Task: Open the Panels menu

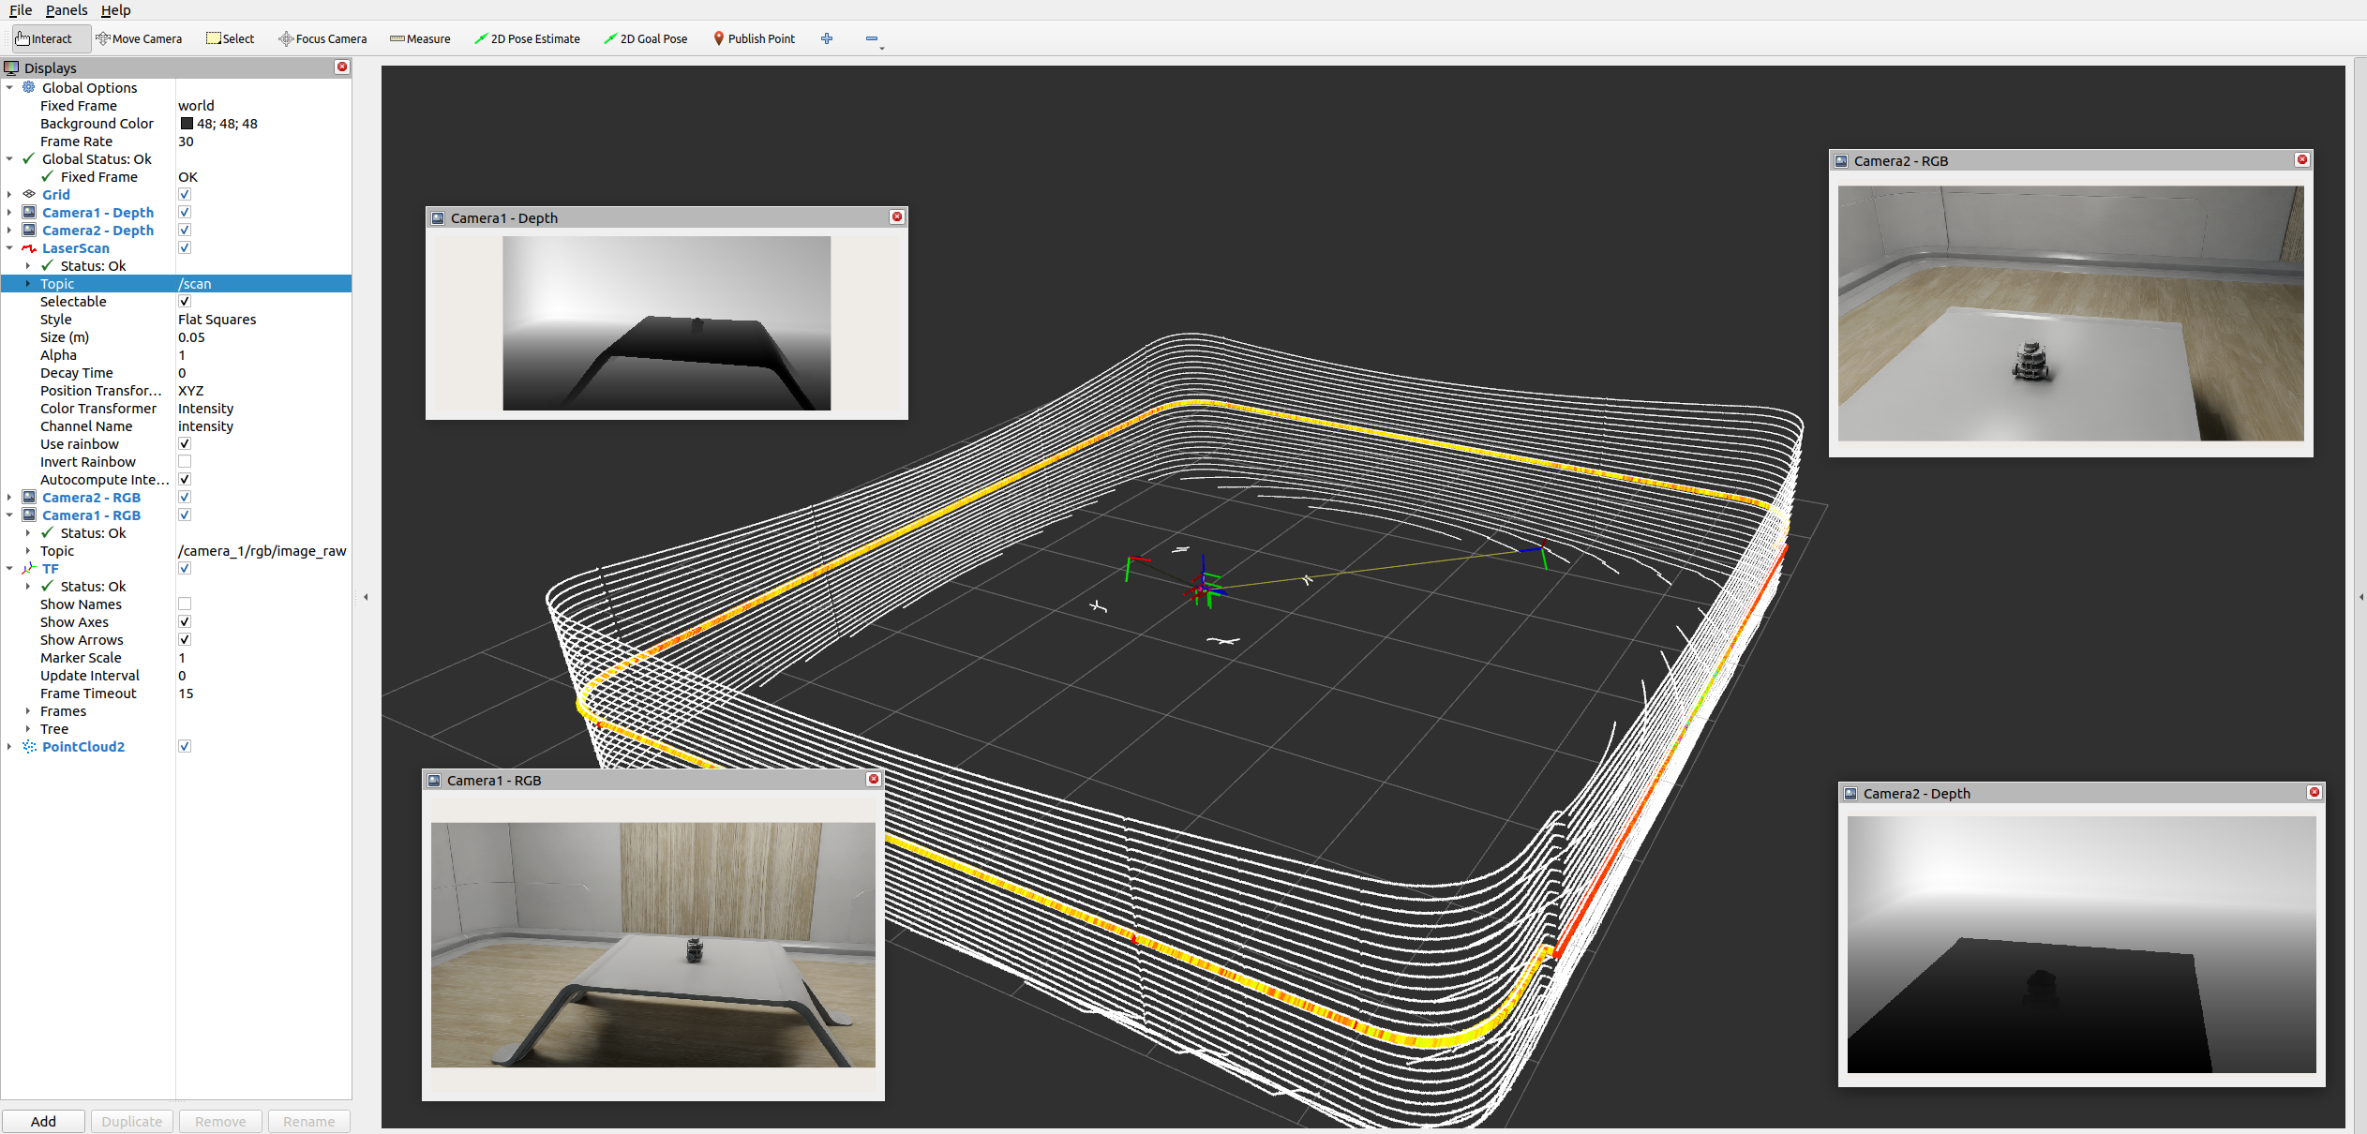Action: click(66, 10)
